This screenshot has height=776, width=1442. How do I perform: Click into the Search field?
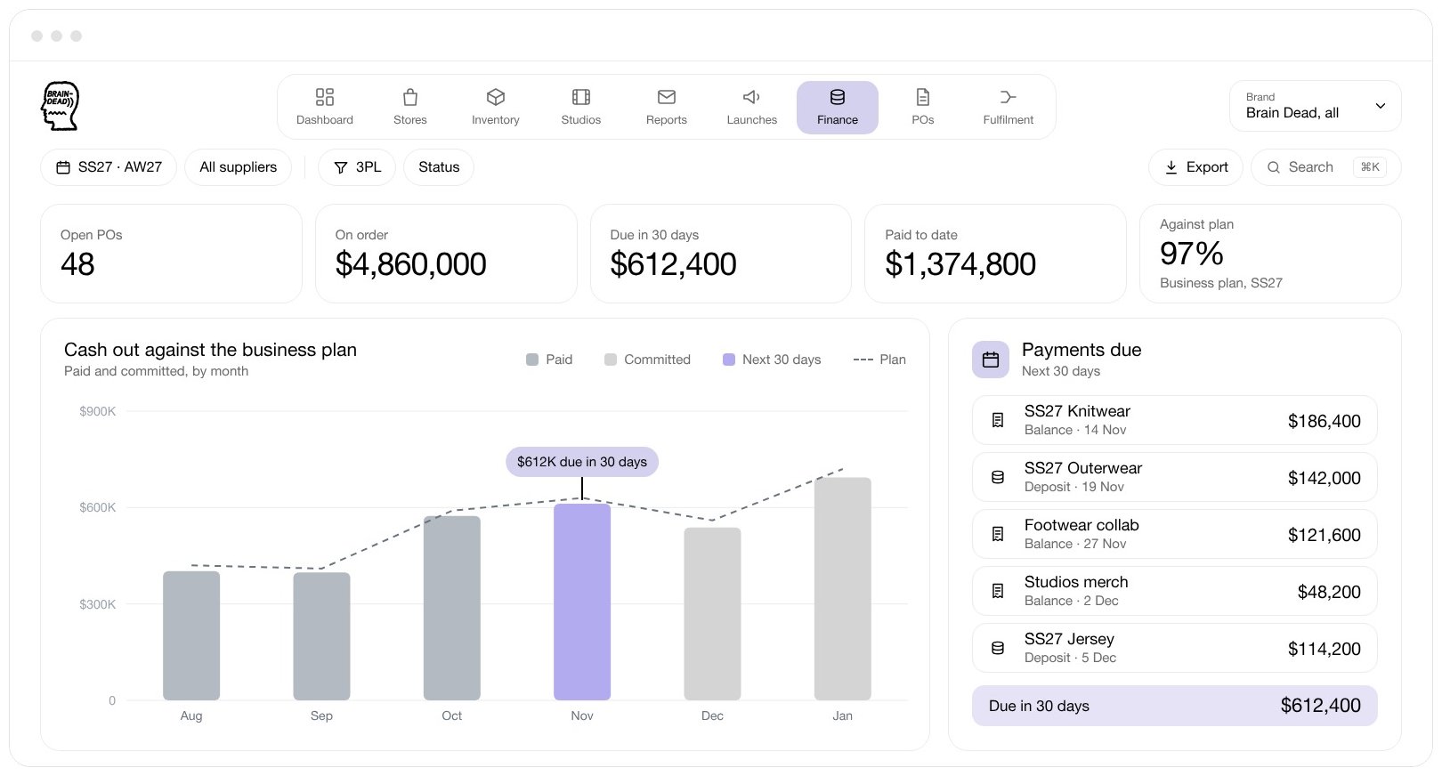pos(1326,167)
